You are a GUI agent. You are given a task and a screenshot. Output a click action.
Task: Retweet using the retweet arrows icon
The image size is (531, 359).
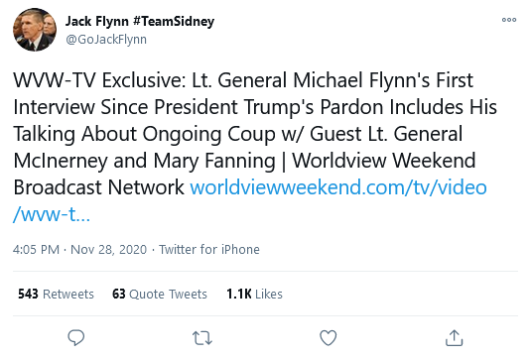[202, 338]
